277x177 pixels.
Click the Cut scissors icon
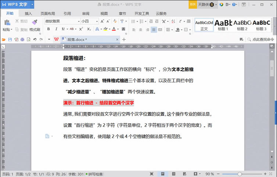17,21
